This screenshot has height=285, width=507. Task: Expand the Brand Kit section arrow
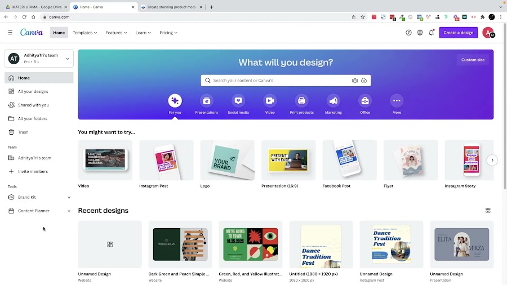coord(69,197)
